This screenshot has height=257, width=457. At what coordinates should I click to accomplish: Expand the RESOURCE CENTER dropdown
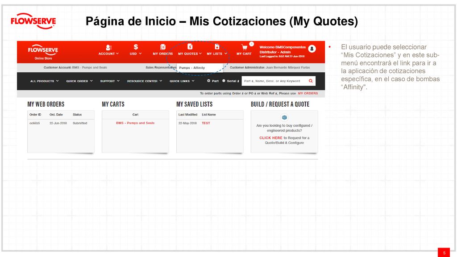pyautogui.click(x=144, y=81)
